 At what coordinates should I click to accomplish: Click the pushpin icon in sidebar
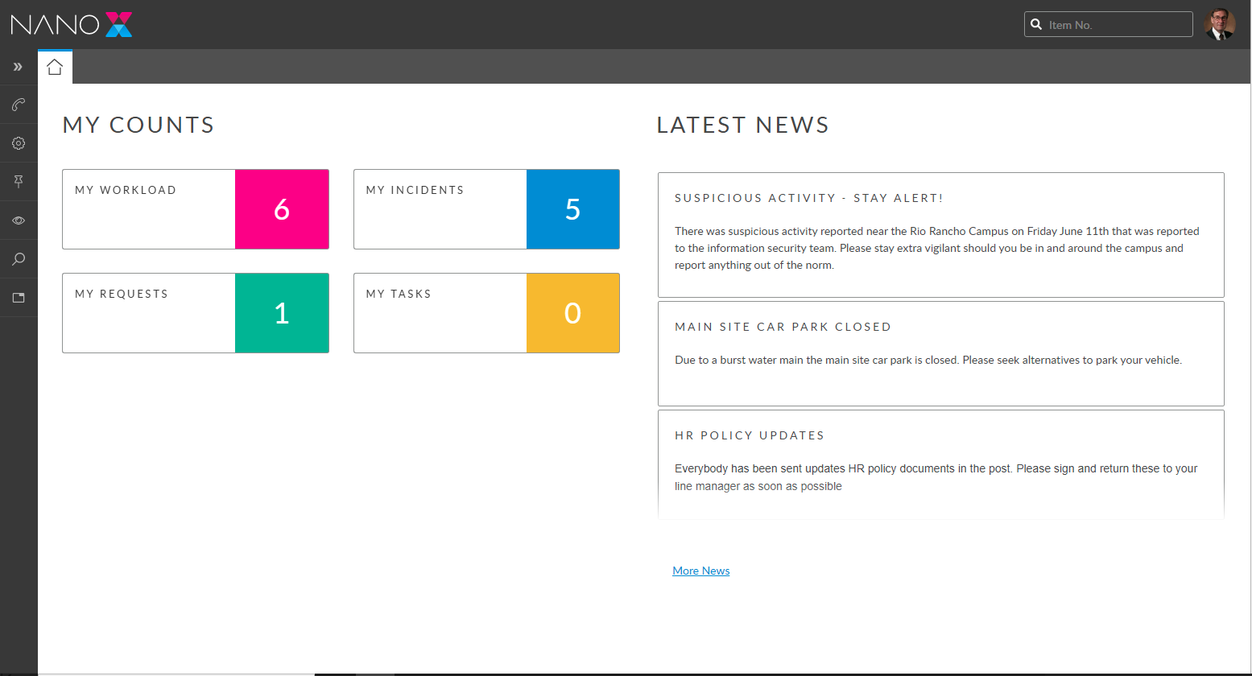(19, 182)
